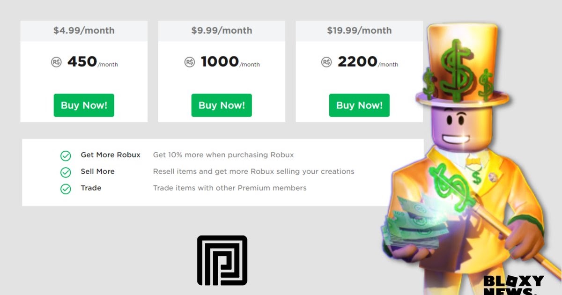
Task: Click the Sell More benefit label
Action: 97,171
